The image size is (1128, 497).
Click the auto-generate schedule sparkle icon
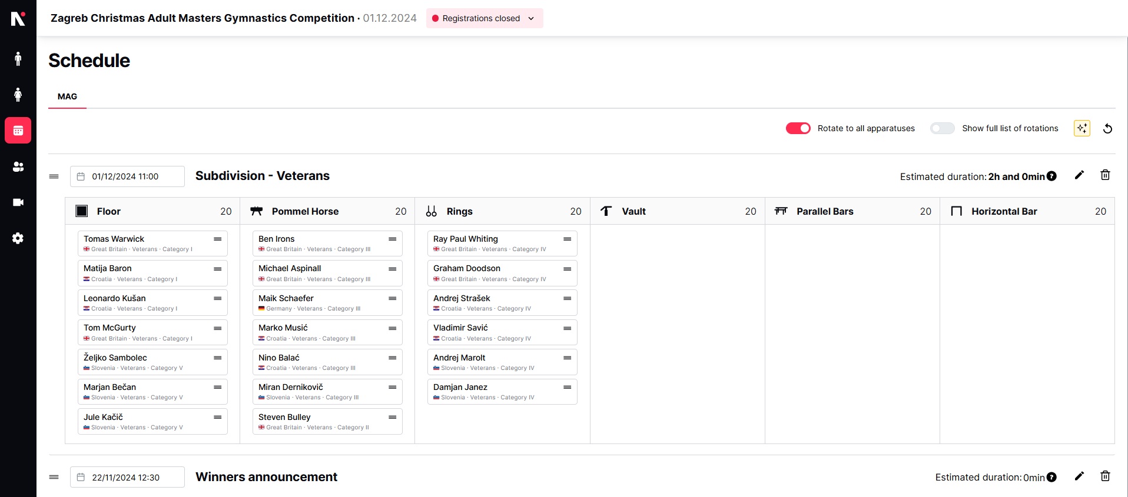(x=1081, y=128)
